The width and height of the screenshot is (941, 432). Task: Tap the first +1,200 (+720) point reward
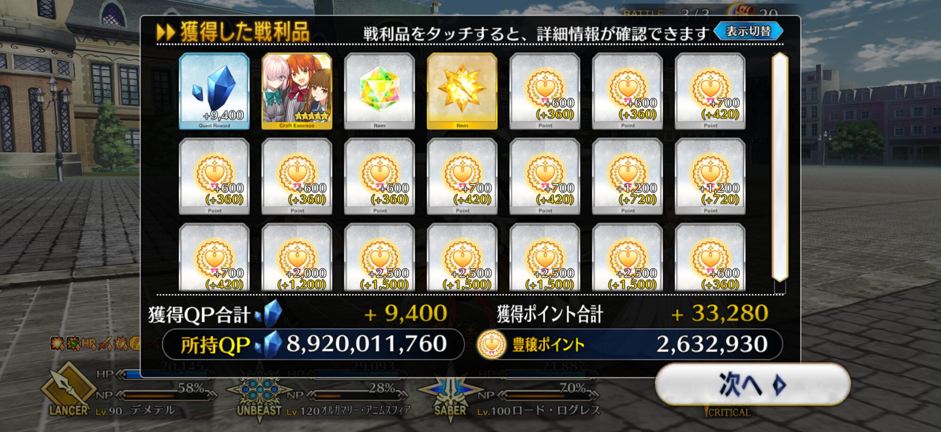click(x=628, y=177)
